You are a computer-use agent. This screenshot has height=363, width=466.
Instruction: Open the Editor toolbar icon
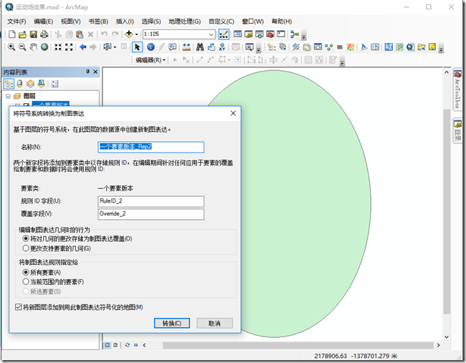pyautogui.click(x=224, y=34)
